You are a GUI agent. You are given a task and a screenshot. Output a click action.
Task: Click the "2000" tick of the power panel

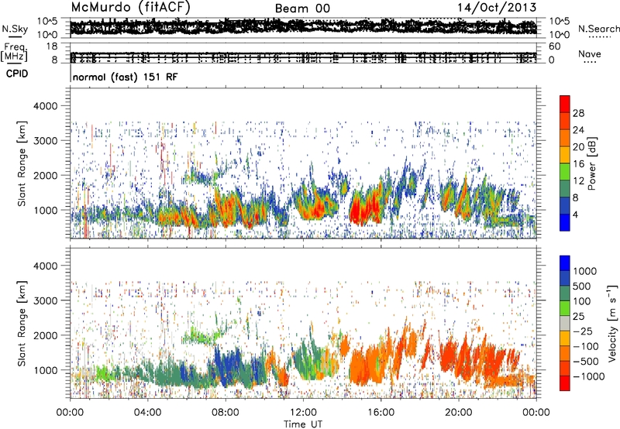(45, 175)
